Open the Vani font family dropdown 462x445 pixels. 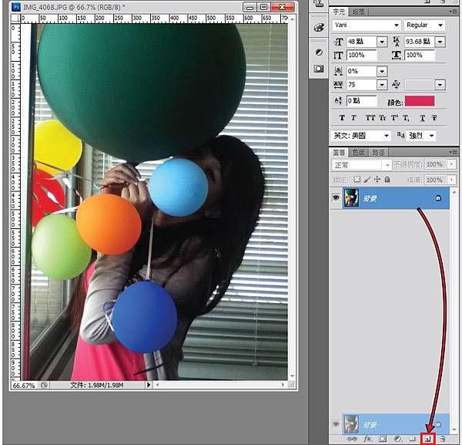[x=365, y=25]
